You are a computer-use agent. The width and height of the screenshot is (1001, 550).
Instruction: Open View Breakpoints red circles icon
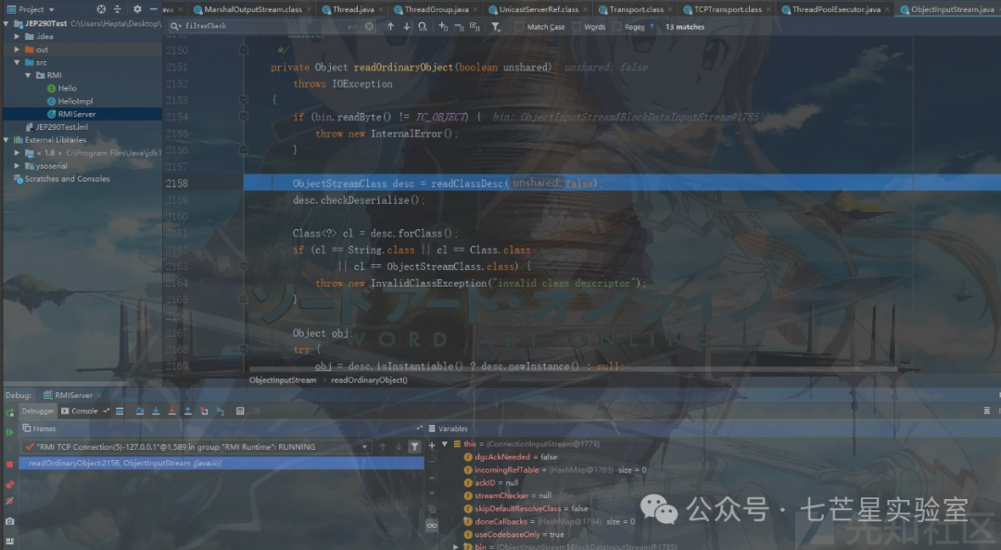click(9, 485)
